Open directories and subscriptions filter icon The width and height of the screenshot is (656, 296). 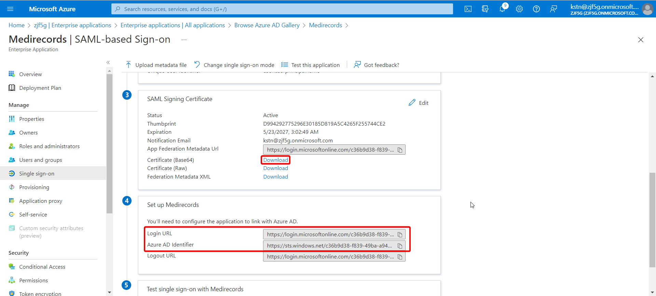485,9
